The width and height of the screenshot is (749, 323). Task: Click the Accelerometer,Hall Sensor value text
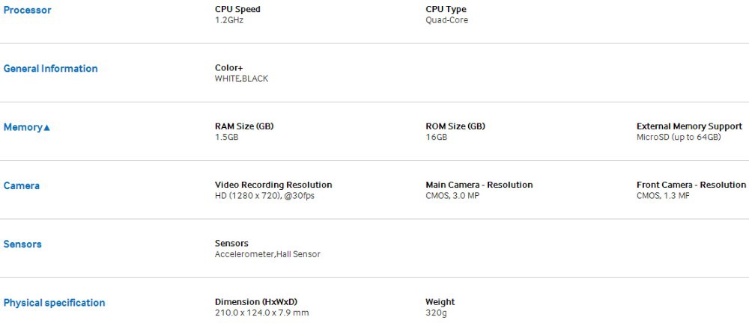pos(267,254)
